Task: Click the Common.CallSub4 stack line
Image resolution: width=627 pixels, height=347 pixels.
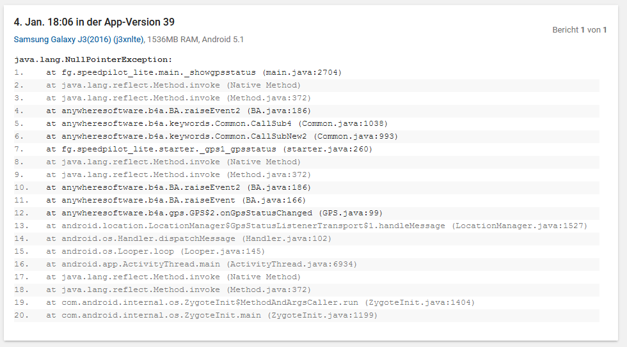Action: pos(217,123)
